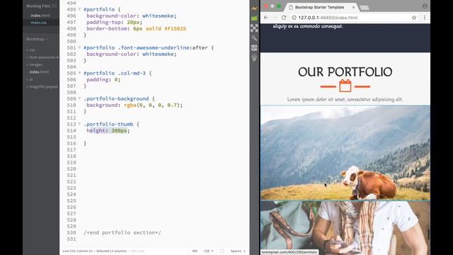The width and height of the screenshot is (453, 255).
Task: Switch to the Bootstrap Starter Template tab
Action: click(x=319, y=7)
